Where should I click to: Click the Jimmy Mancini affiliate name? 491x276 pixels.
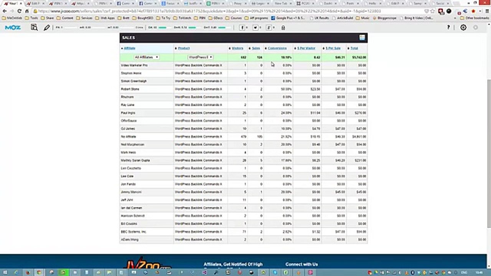pyautogui.click(x=131, y=192)
